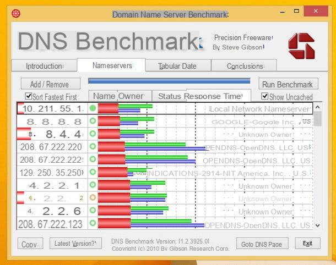
Task: Click the Copy button
Action: tap(30, 244)
